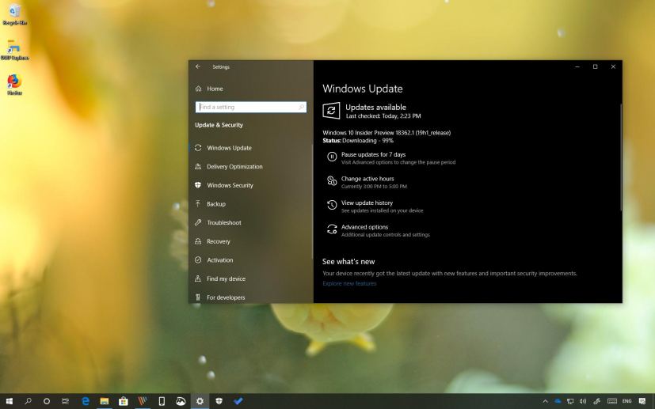Viewport: 655px width, 409px height.
Task: Click the Find my device icon
Action: pos(198,278)
